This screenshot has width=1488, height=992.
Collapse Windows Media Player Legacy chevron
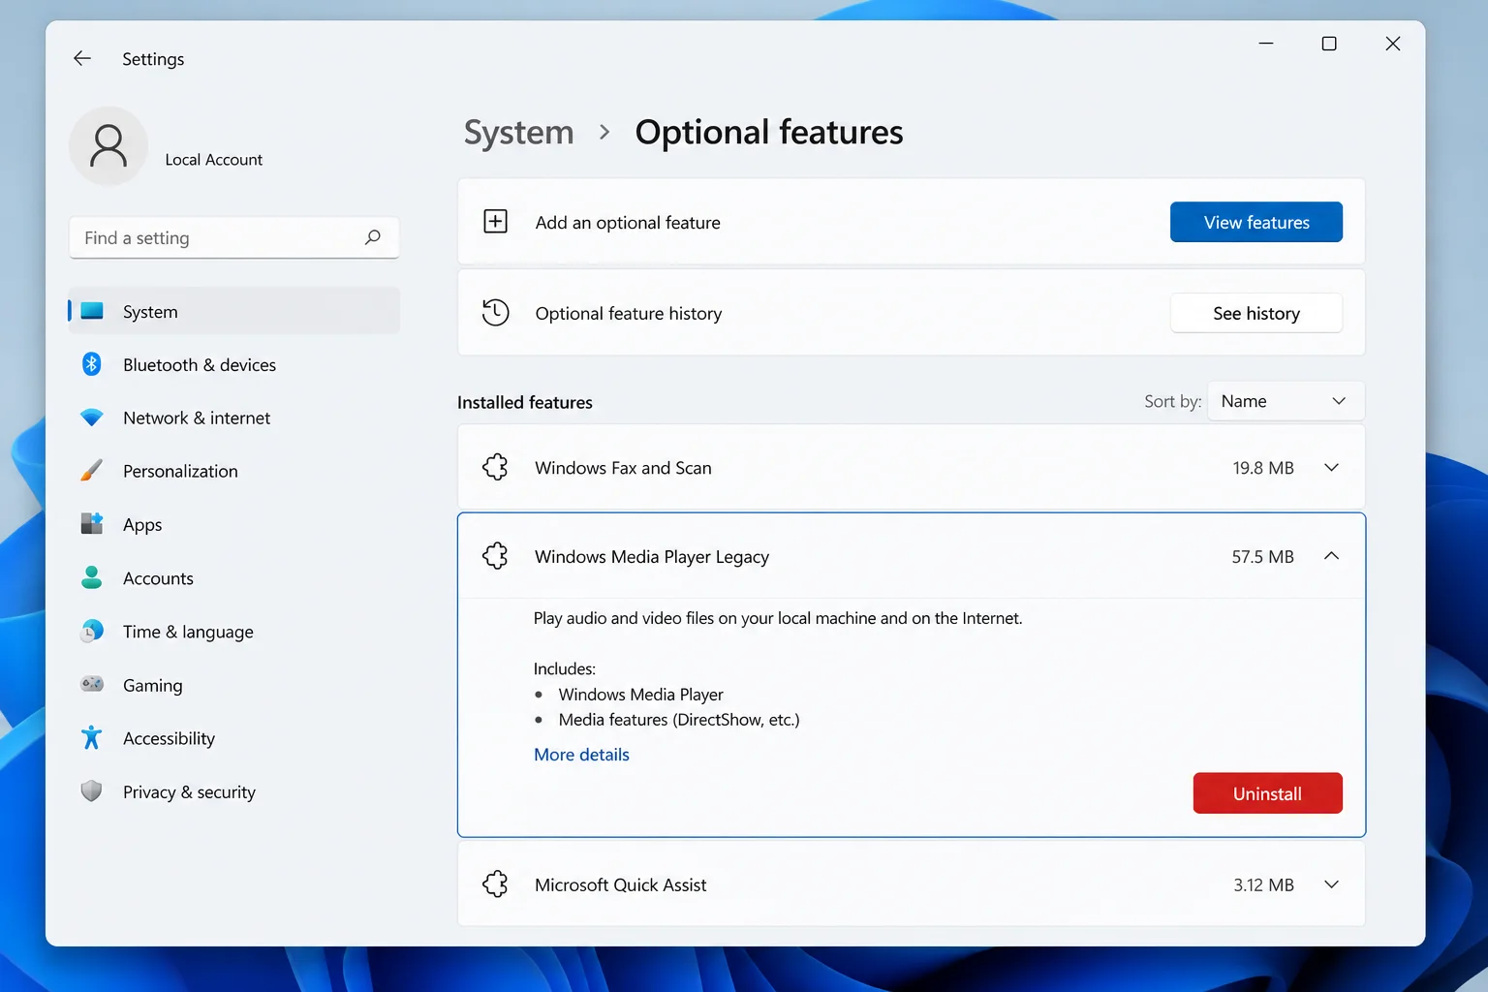[1332, 556]
